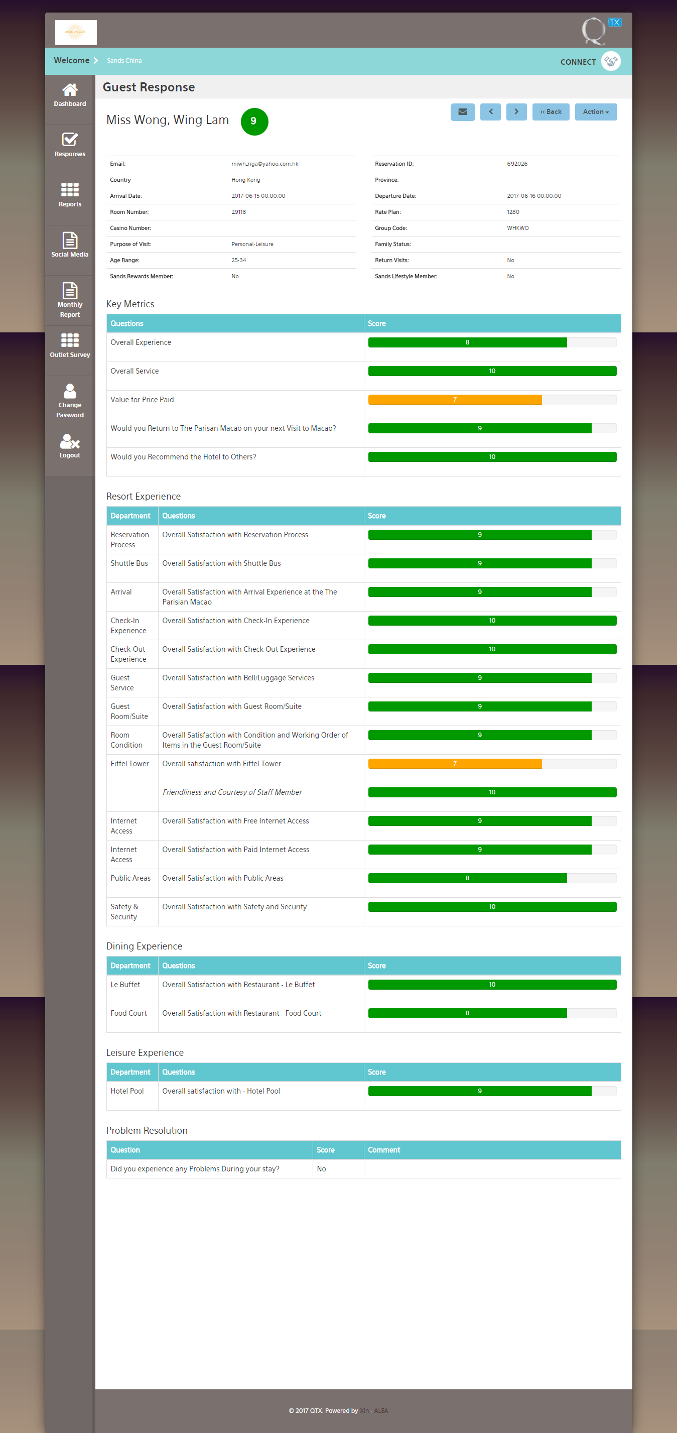677x1433 pixels.
Task: Click the Change Password user icon
Action: point(69,391)
